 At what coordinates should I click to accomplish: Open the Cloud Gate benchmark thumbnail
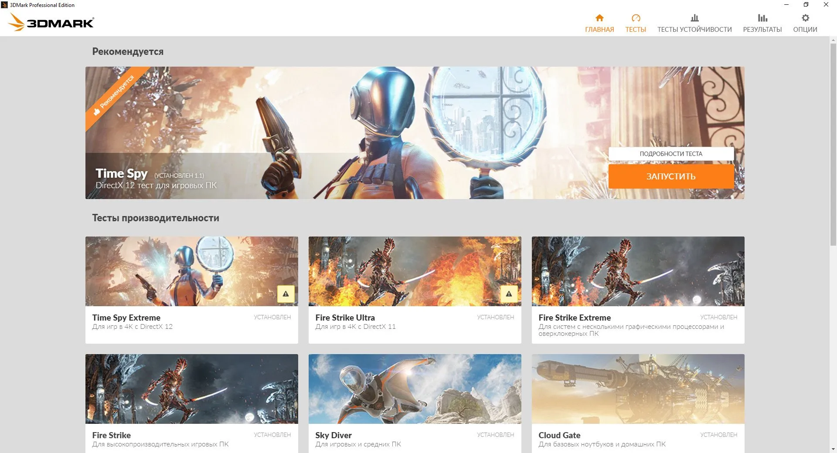pos(638,389)
